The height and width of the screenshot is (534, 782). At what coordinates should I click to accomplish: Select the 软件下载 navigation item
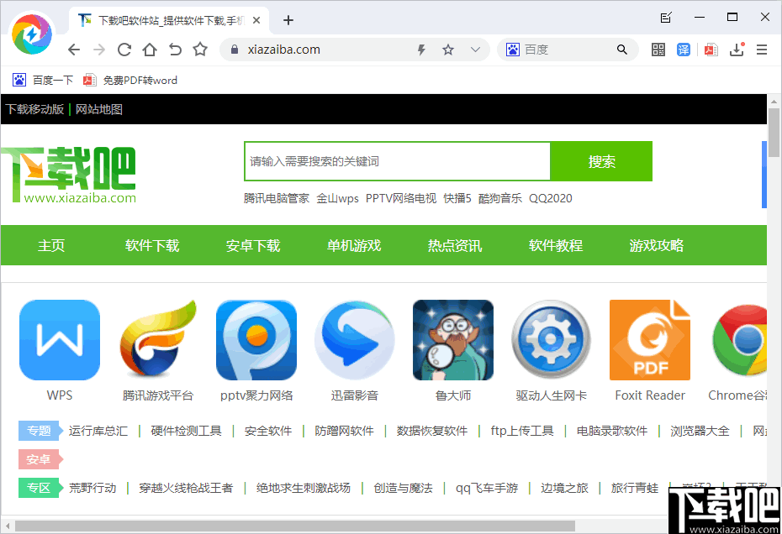click(152, 245)
